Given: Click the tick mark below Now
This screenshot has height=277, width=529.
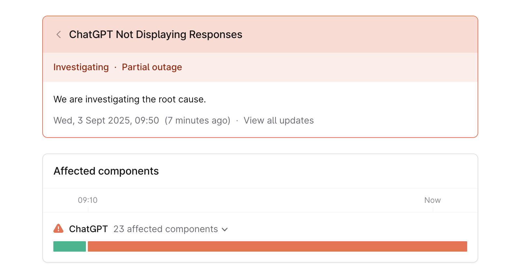Looking at the screenshot, I should [433, 210].
